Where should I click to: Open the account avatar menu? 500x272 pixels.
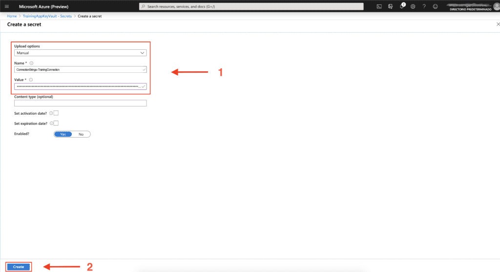click(497, 6)
